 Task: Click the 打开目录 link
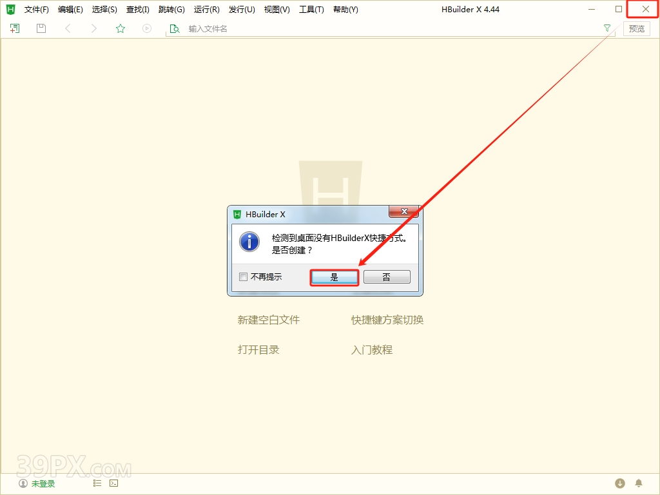tap(258, 350)
